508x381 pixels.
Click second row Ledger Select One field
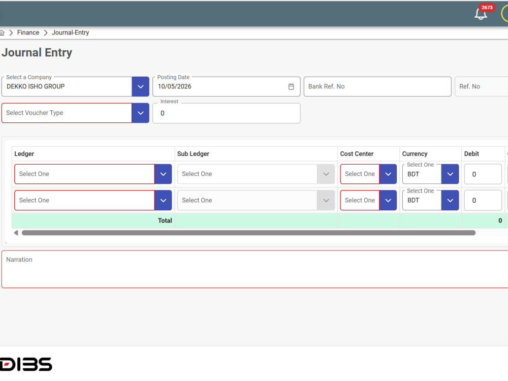84,200
